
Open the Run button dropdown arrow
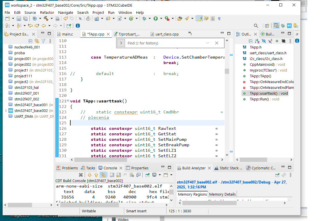(161, 18)
